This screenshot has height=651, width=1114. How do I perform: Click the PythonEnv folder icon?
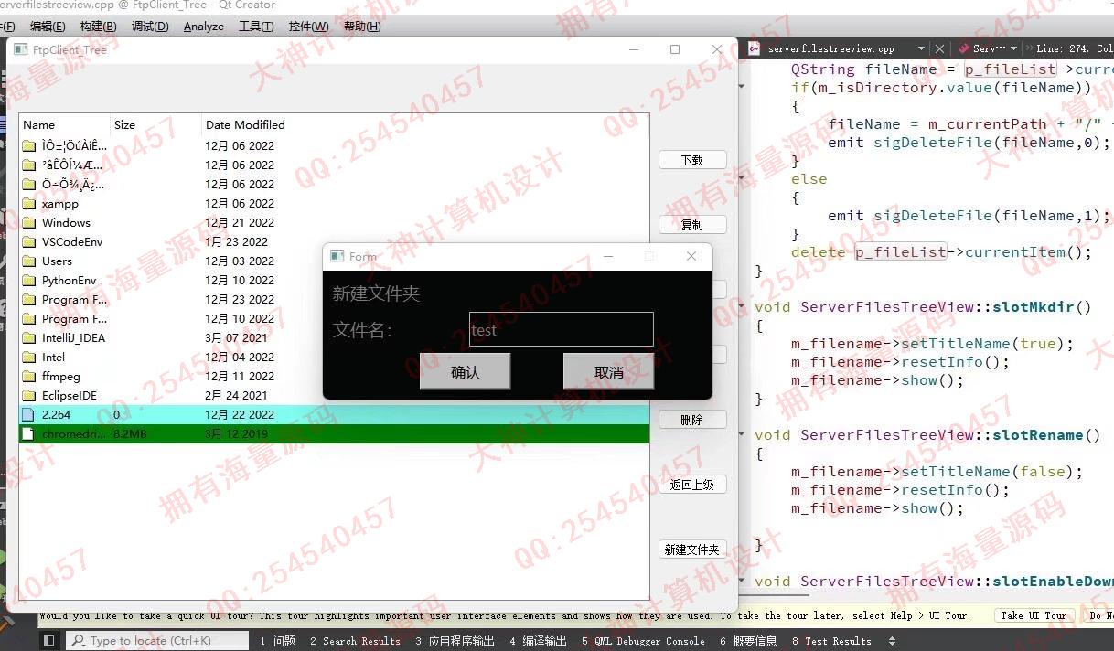pyautogui.click(x=28, y=281)
